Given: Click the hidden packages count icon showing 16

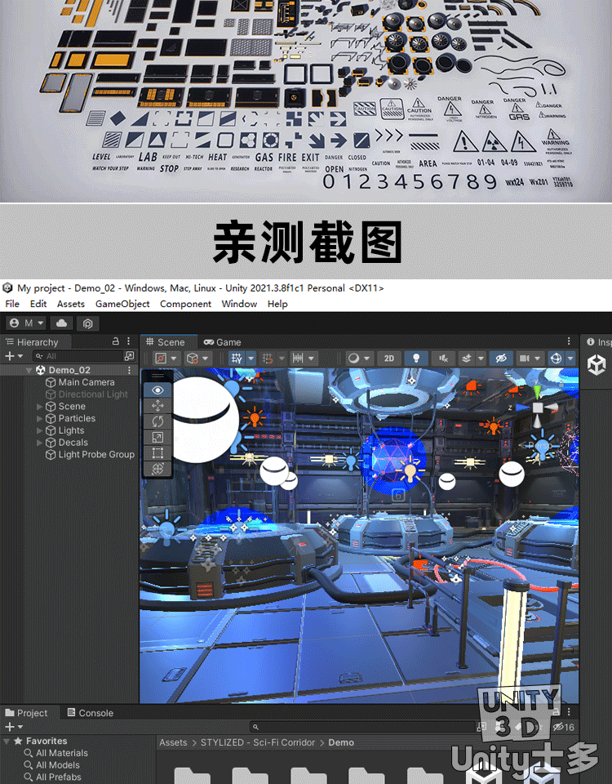Looking at the screenshot, I should 564,727.
